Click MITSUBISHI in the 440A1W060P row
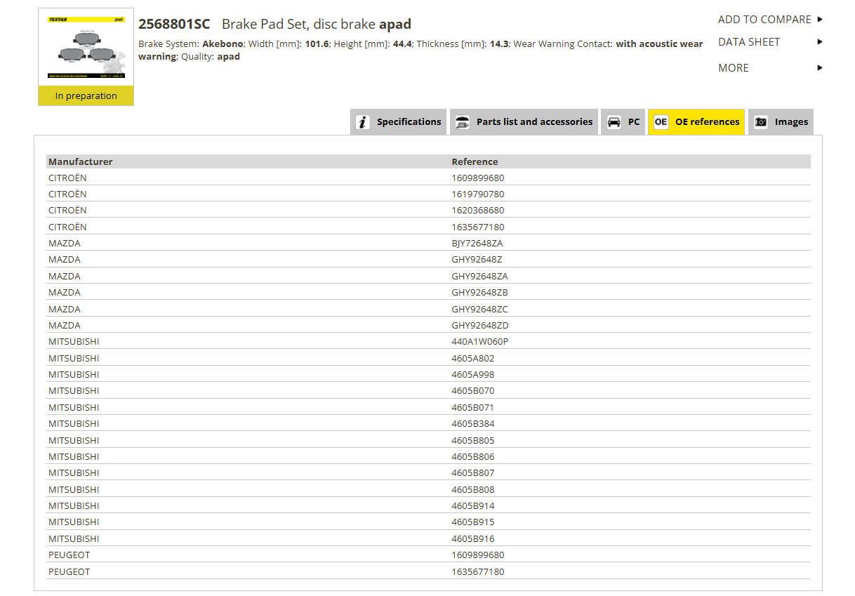Viewport: 855px width, 596px height. pyautogui.click(x=74, y=341)
